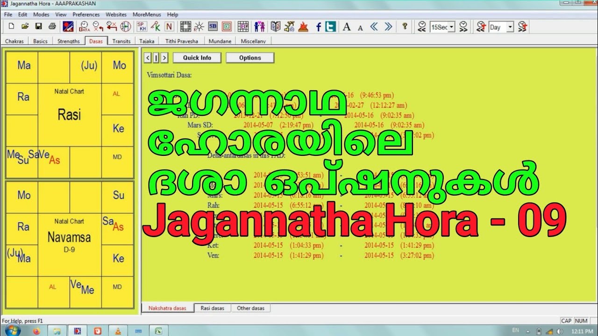Click the sun rays K icon
Screen dimensions: 598x336
pyautogui.click(x=199, y=27)
